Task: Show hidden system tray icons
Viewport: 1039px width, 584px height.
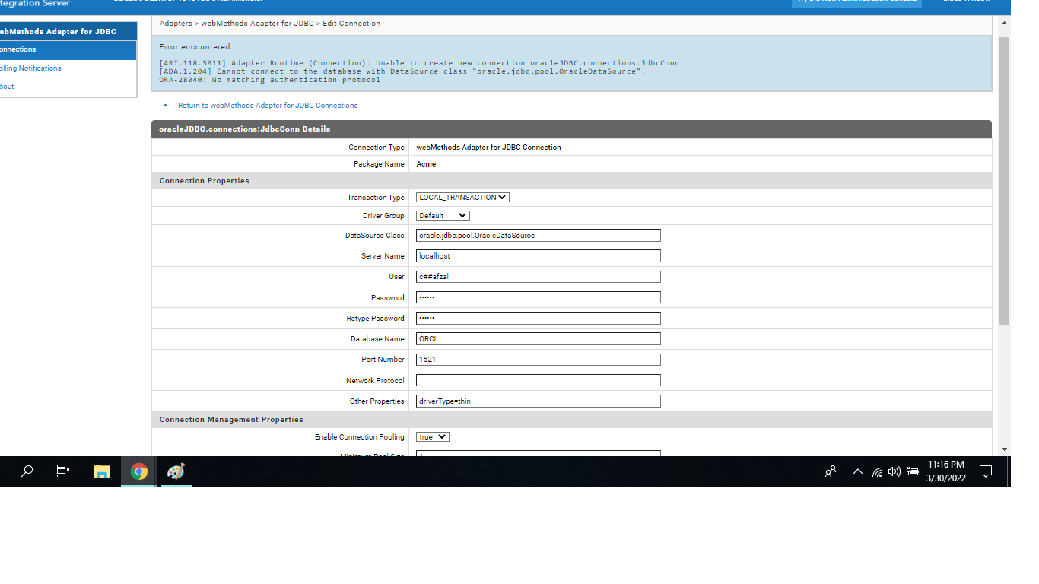Action: [x=858, y=471]
